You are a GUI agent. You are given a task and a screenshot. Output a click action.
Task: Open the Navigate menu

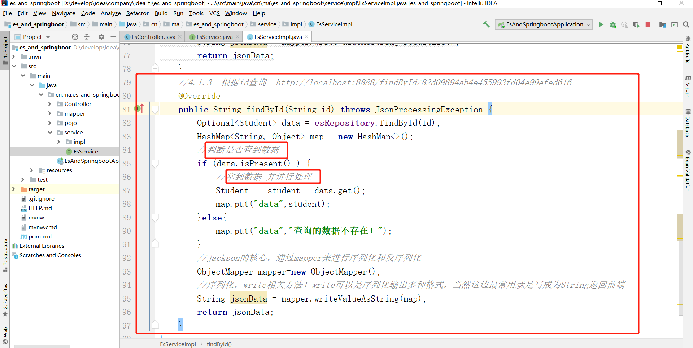point(64,13)
